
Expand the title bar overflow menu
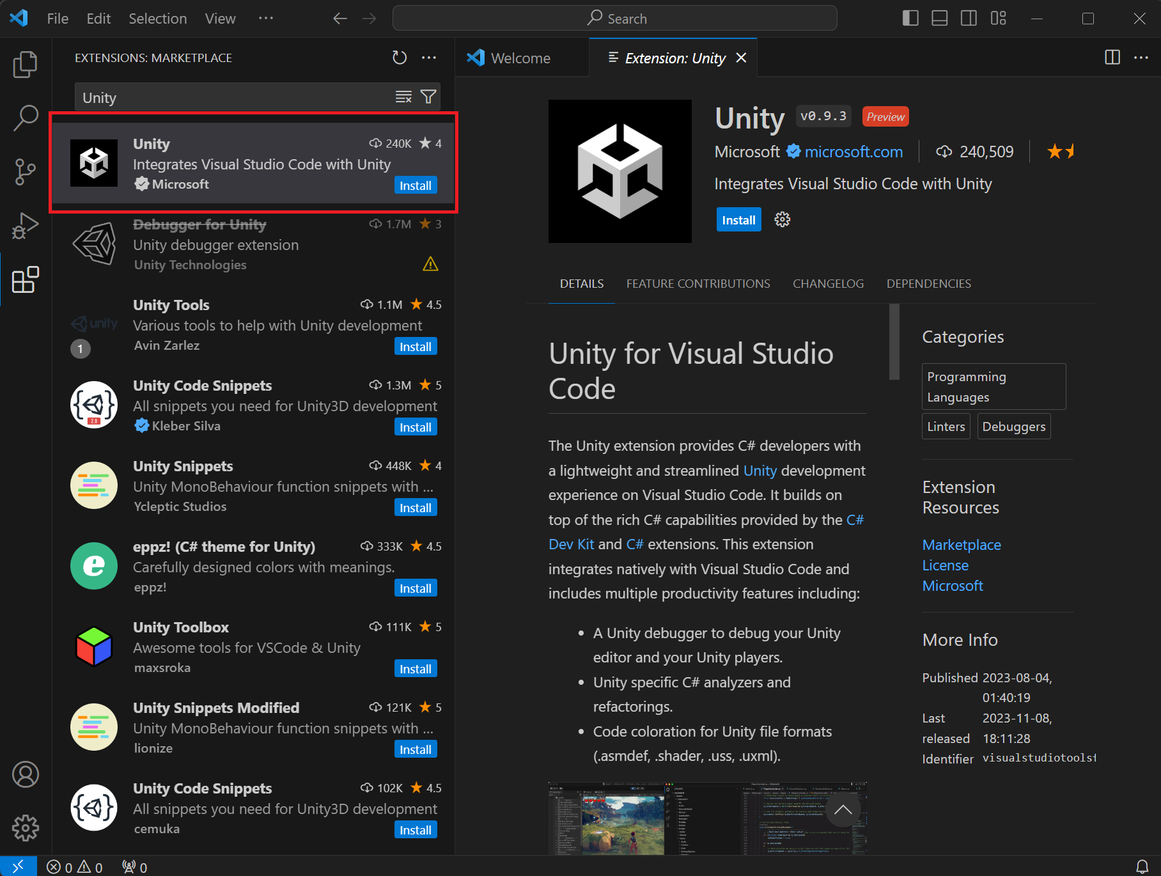click(x=266, y=19)
